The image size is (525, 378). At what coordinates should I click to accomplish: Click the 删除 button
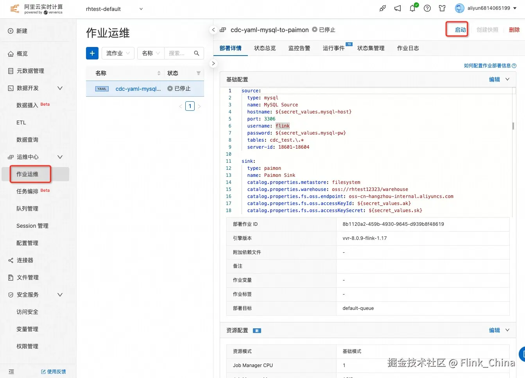click(x=514, y=30)
